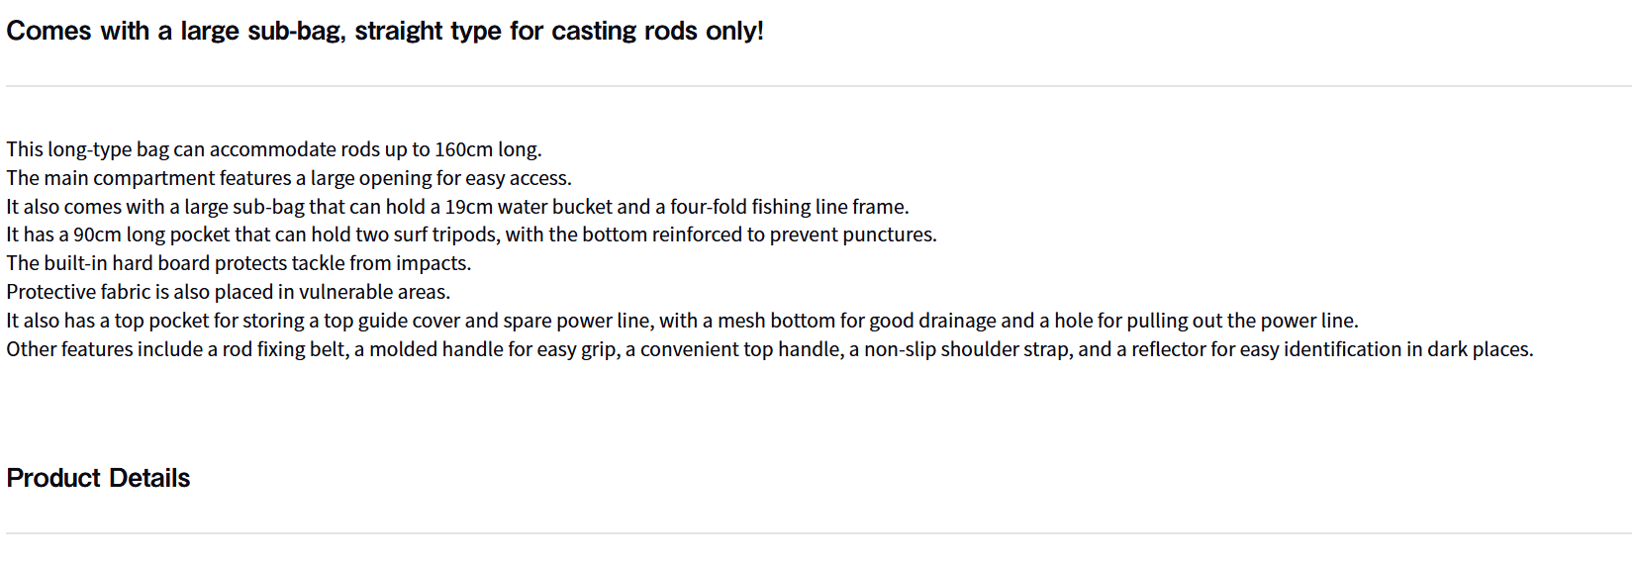The image size is (1636, 562).
Task: Click the divider line below Product Details
Action: point(818,533)
